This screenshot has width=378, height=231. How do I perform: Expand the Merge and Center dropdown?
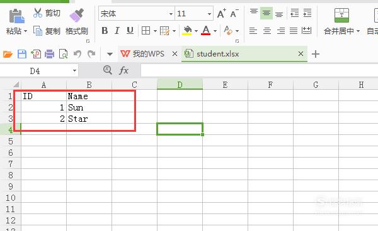[x=358, y=31]
